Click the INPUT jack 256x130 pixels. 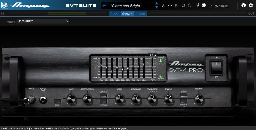pyautogui.click(x=30, y=100)
